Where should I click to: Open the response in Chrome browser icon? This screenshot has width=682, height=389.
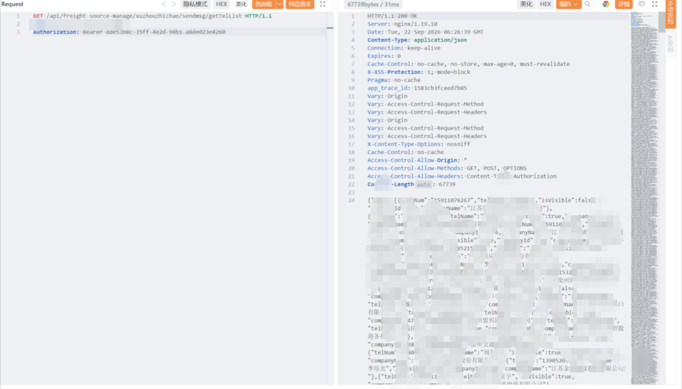(606, 4)
